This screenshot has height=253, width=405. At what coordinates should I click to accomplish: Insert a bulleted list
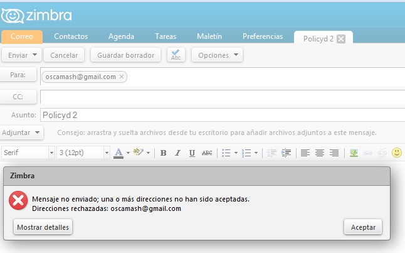(226, 153)
